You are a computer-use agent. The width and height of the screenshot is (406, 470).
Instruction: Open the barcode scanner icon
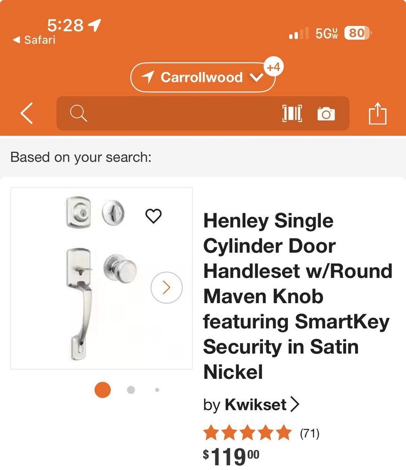(292, 113)
